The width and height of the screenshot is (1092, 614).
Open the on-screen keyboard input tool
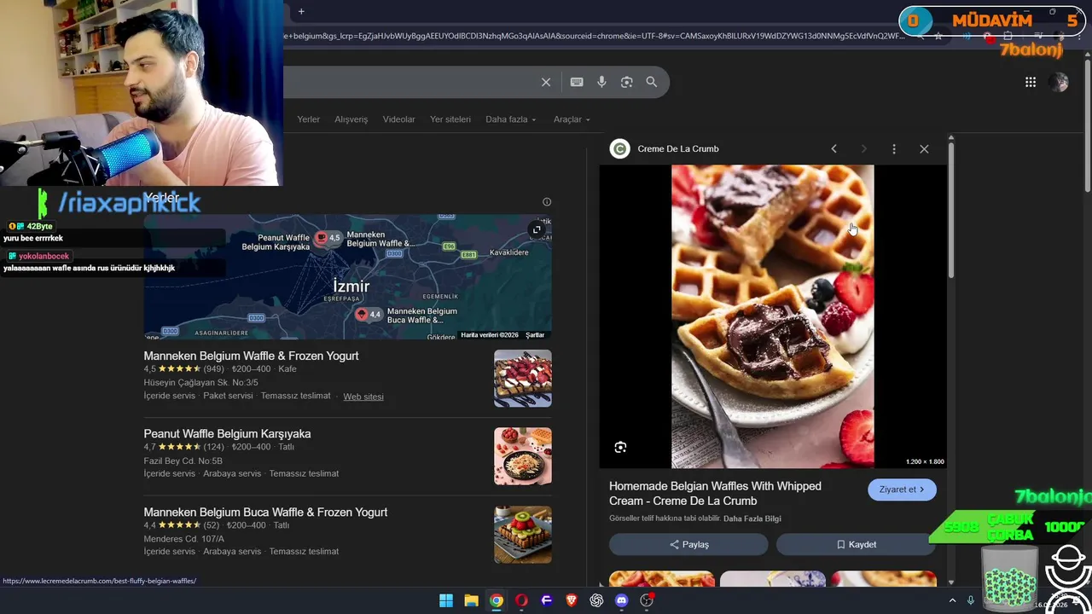point(577,82)
